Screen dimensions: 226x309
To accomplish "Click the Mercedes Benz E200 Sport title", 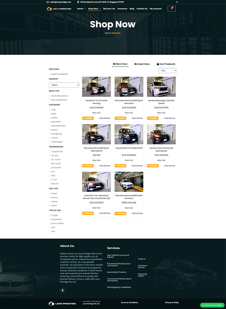I will coord(96,149).
